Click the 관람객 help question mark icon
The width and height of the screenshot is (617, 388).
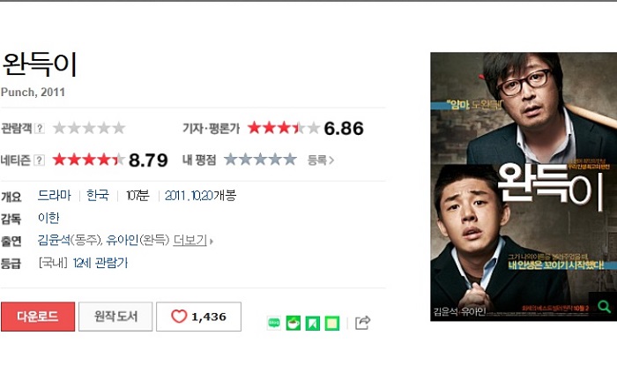click(40, 128)
